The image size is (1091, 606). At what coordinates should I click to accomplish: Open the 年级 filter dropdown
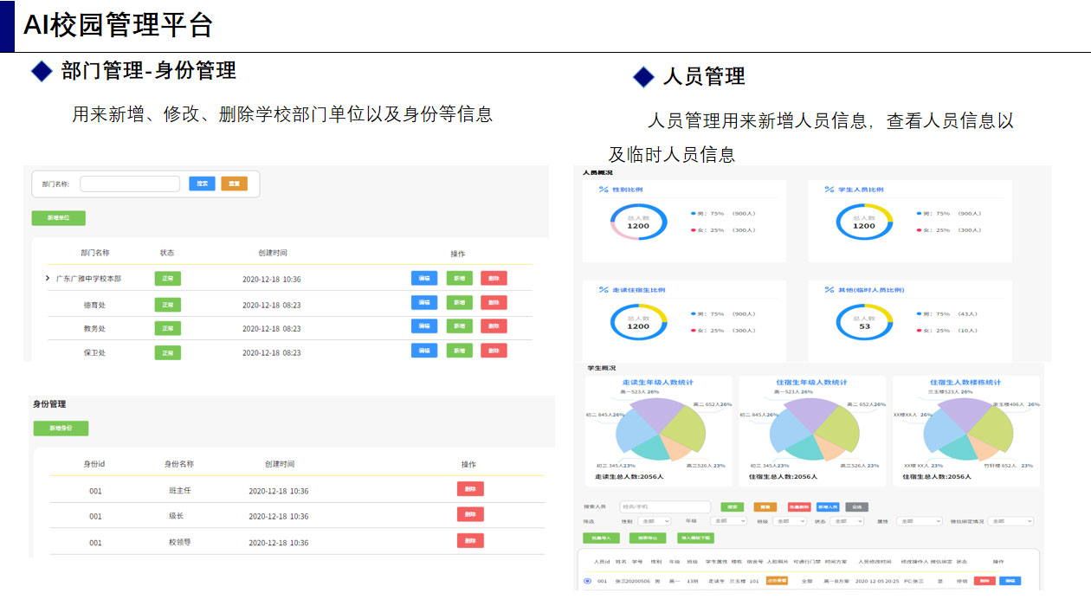[728, 521]
